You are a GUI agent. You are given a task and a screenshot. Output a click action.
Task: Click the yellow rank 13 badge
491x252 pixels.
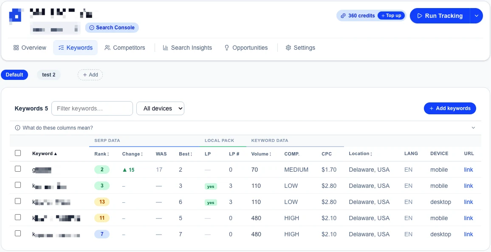tap(102, 202)
